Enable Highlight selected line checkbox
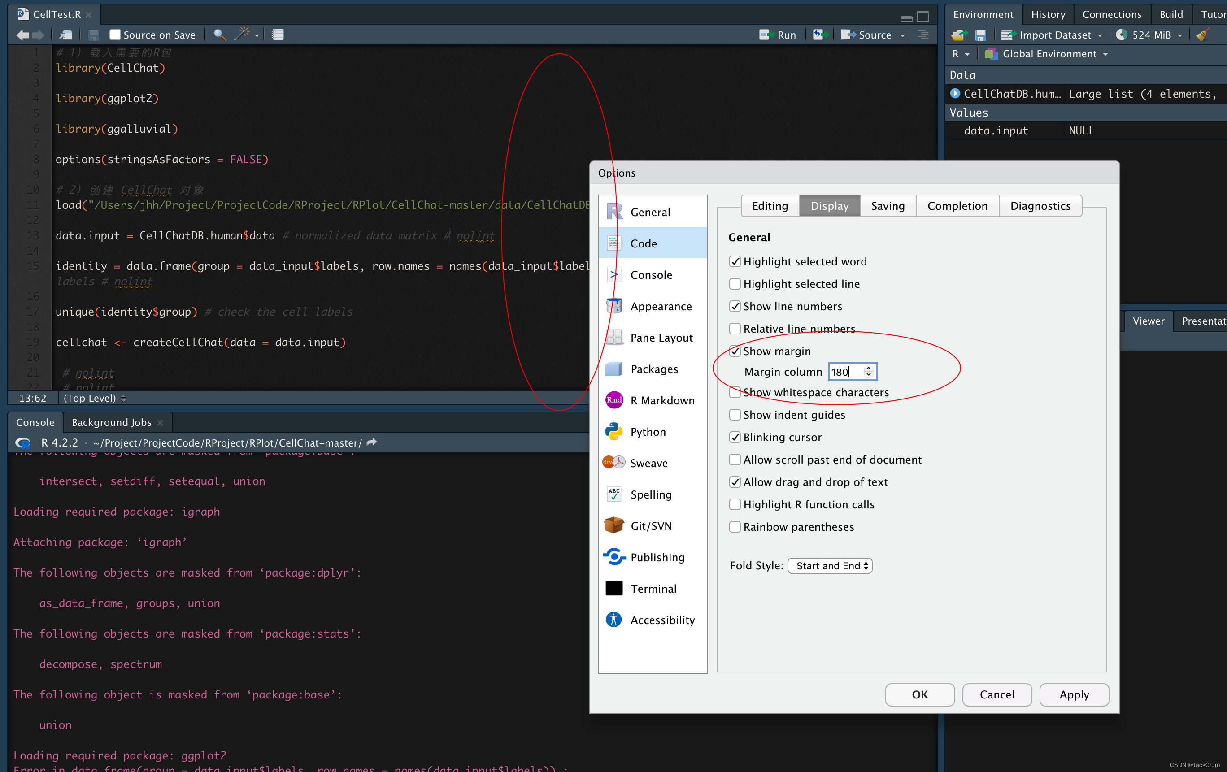1227x772 pixels. point(735,284)
